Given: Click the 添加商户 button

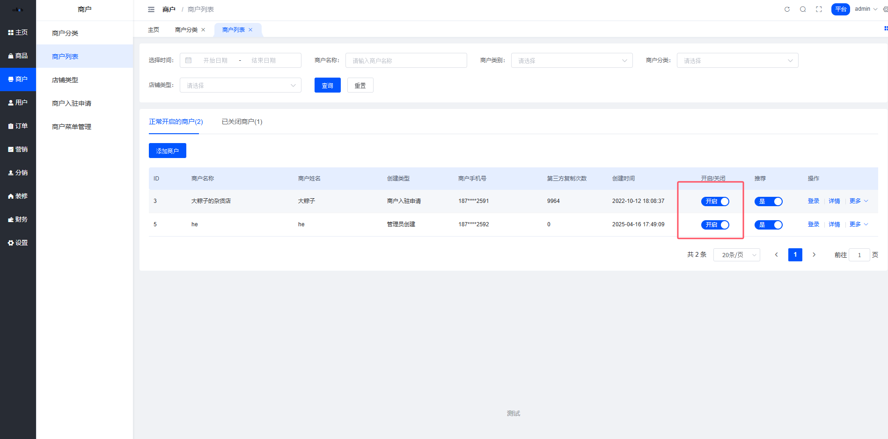Looking at the screenshot, I should [x=167, y=151].
